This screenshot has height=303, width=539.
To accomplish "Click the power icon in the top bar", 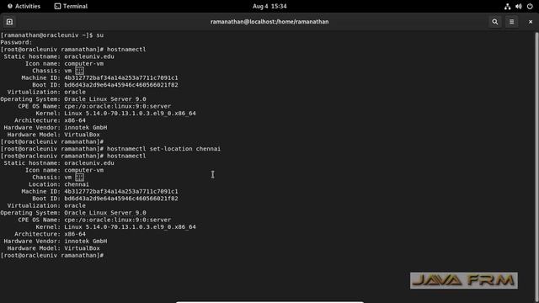I will [530, 6].
